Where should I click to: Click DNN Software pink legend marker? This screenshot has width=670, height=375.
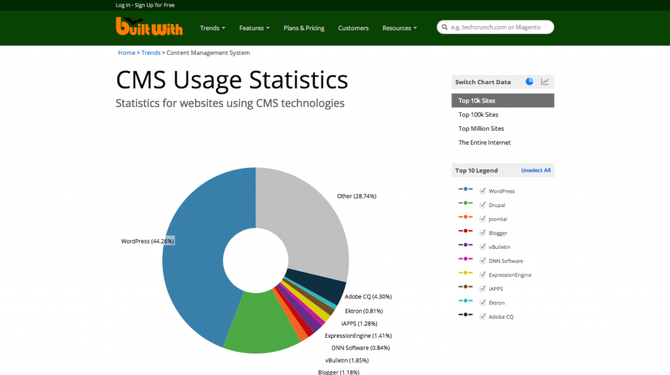coord(465,259)
